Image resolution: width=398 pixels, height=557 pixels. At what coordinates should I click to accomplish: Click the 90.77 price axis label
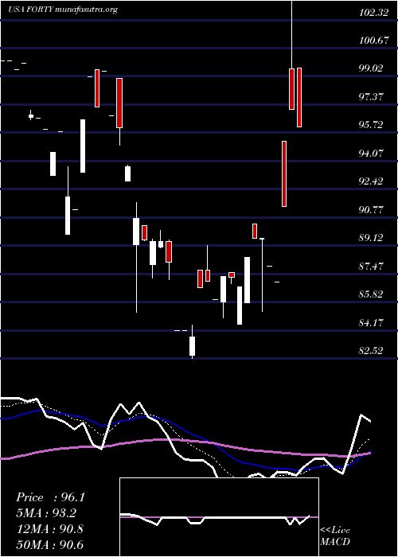tap(371, 209)
